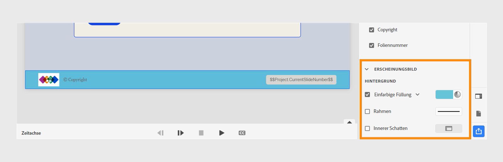Select the $$Project.CurrentSlideNumber$$ field

[x=301, y=80]
